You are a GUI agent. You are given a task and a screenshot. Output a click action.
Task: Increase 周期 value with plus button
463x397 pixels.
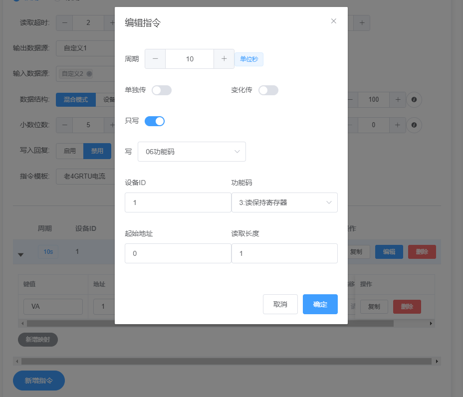[224, 59]
